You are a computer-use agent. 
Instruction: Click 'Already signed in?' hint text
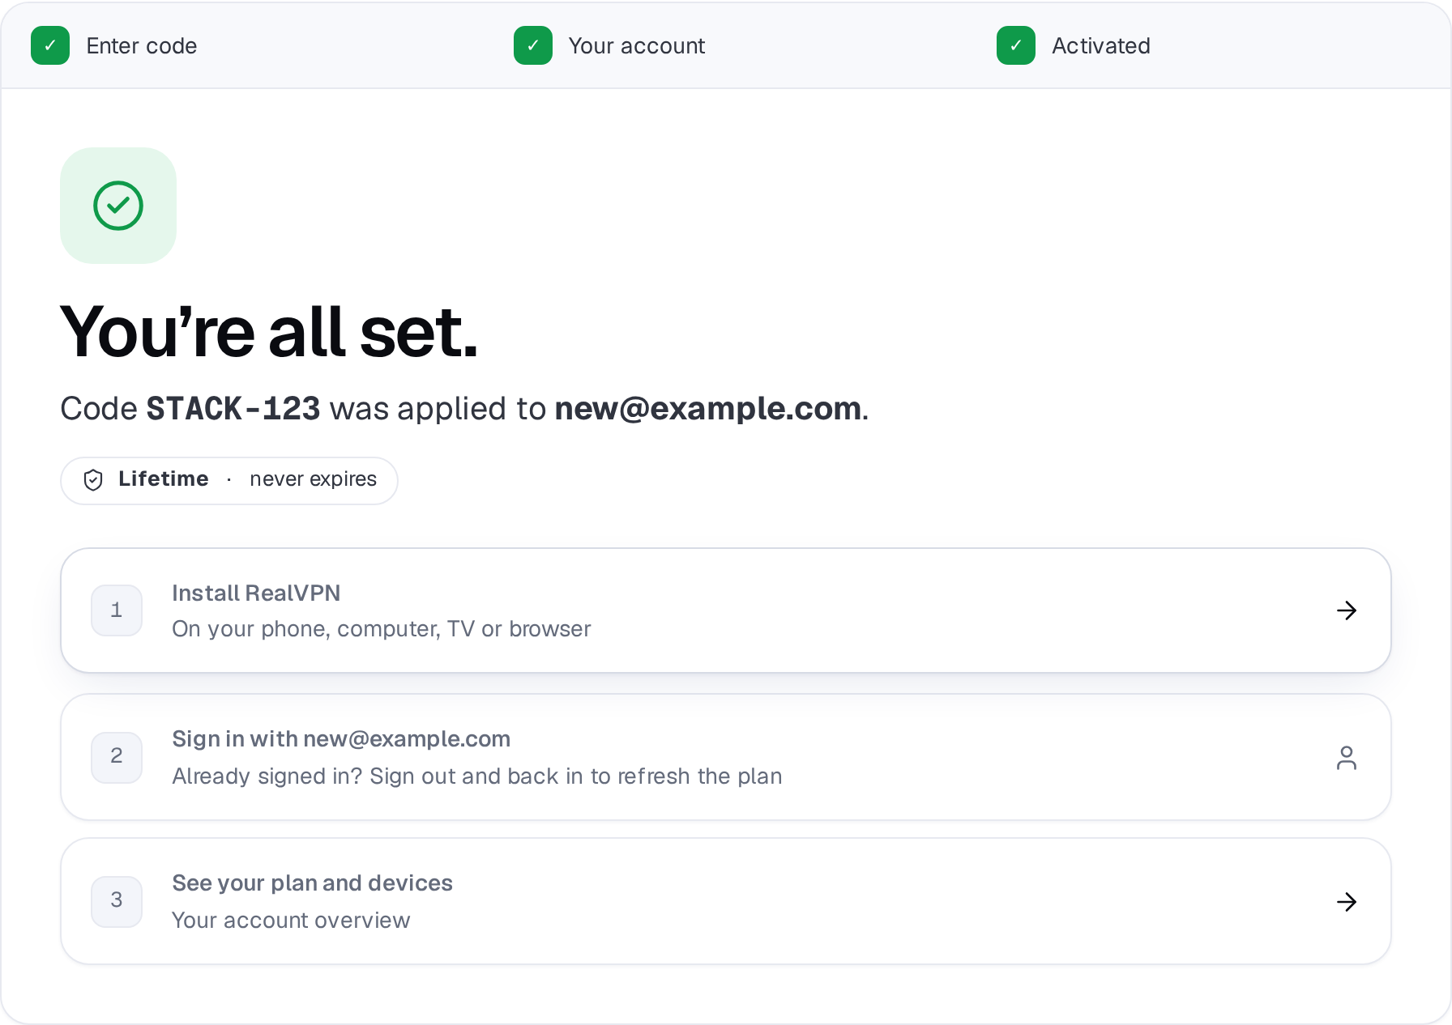click(477, 776)
